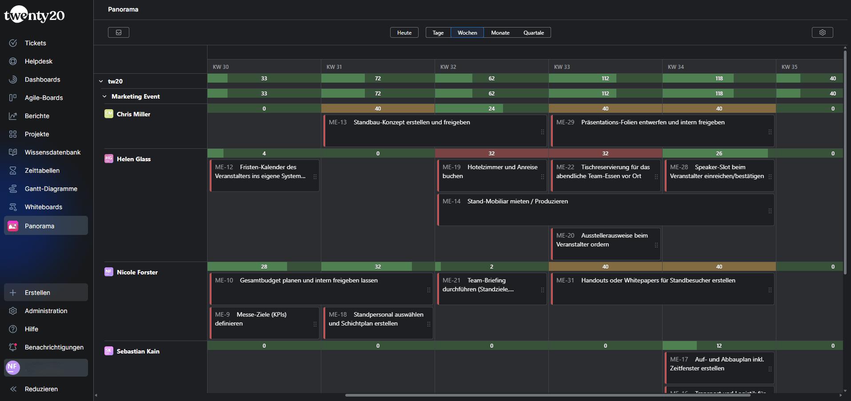
Task: Click the twenty20 logo
Action: click(x=34, y=15)
